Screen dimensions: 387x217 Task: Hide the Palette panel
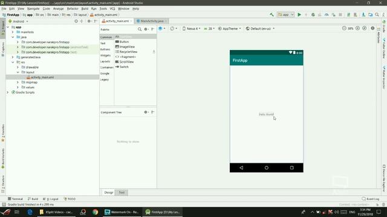click(153, 30)
